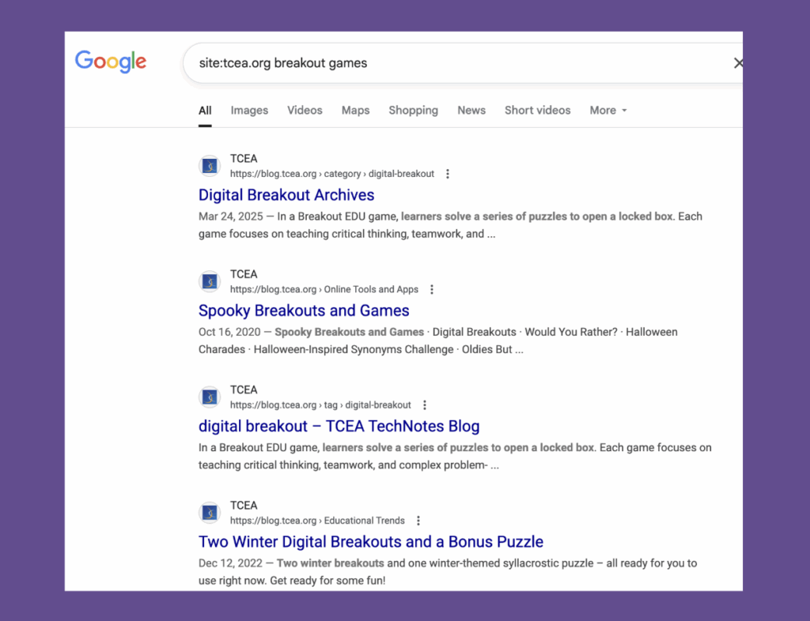
Task: Click URL blog.tcea.org › Educational Trends
Action: pos(317,521)
